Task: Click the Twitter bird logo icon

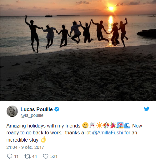Action: point(147,109)
